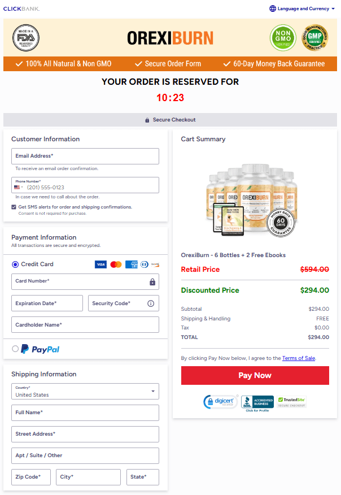Click the Email Address field
The height and width of the screenshot is (495, 341).
point(85,156)
